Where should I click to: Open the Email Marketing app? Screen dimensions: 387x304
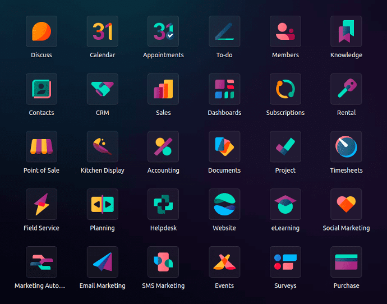103,262
